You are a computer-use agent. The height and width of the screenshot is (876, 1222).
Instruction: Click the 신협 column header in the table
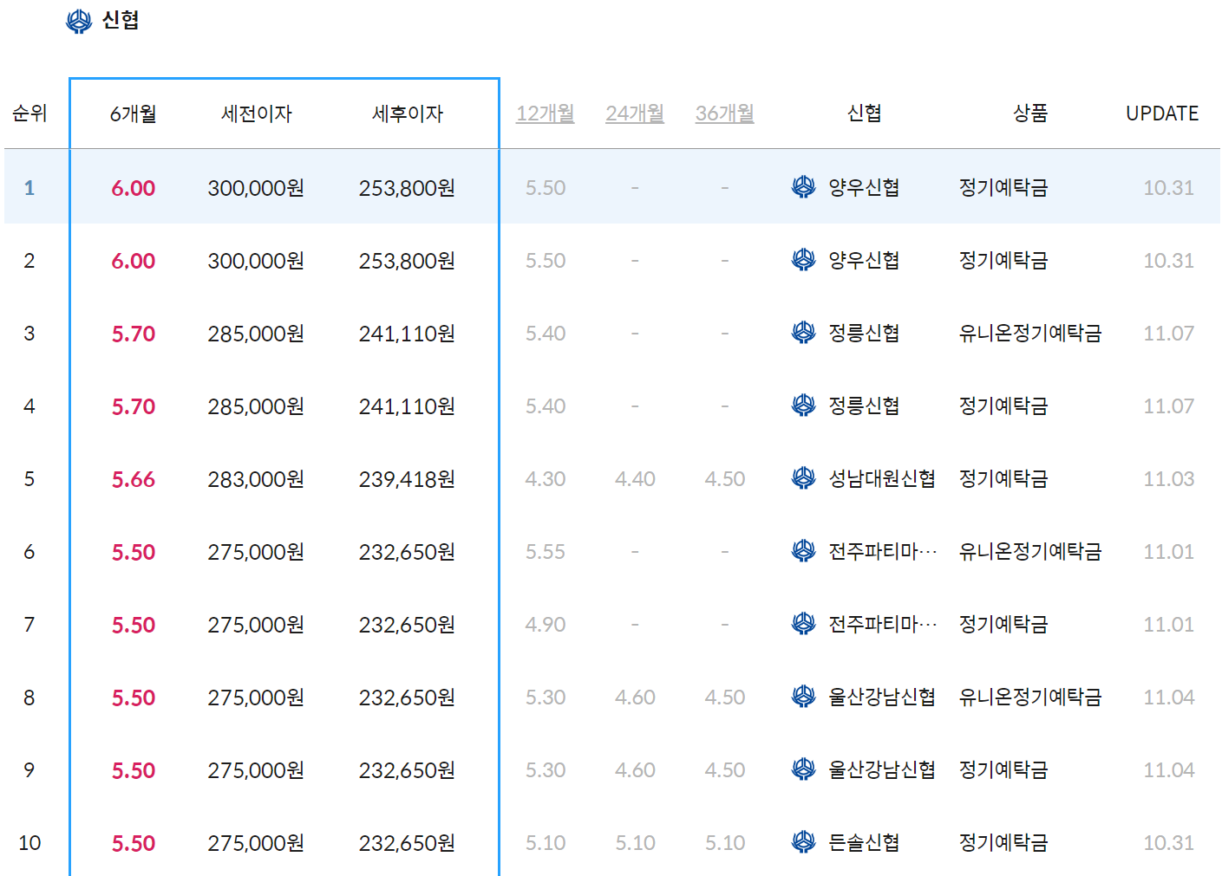(865, 114)
